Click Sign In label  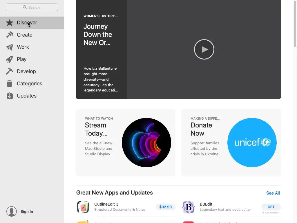pos(27,211)
